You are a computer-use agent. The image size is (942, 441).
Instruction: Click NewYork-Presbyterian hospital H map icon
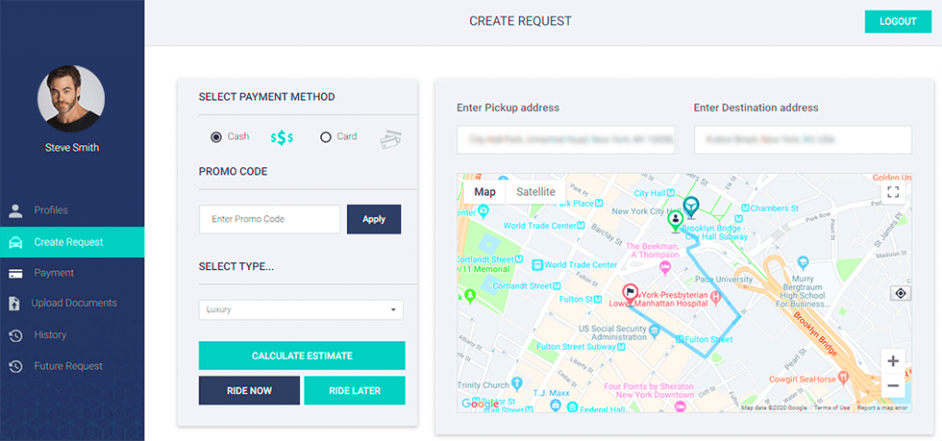[716, 297]
